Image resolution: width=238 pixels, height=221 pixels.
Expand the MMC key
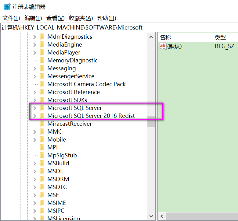[35, 132]
